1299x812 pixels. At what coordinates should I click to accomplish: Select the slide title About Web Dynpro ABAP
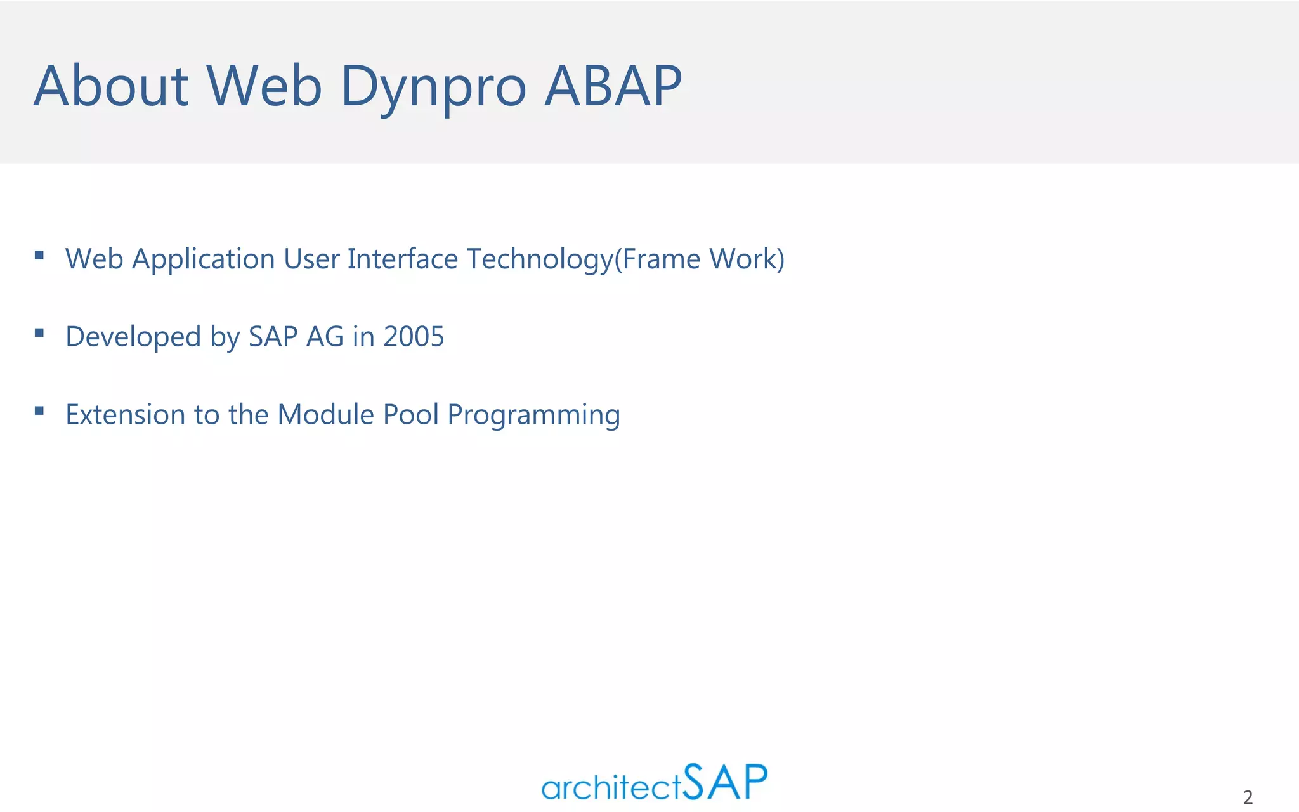point(358,86)
